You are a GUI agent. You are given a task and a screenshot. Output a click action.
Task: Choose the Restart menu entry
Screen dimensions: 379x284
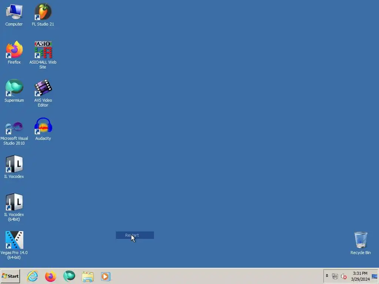pos(135,235)
